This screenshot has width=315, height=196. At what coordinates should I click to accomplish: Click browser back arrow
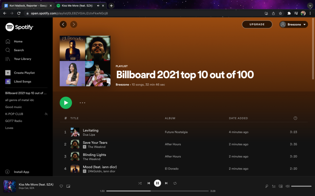[5, 13]
